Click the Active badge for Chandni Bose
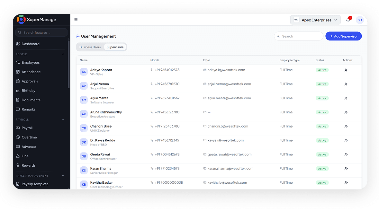Viewport: 379px width, 211px height. (x=322, y=127)
